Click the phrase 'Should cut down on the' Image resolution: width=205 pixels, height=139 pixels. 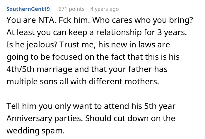click(x=130, y=118)
